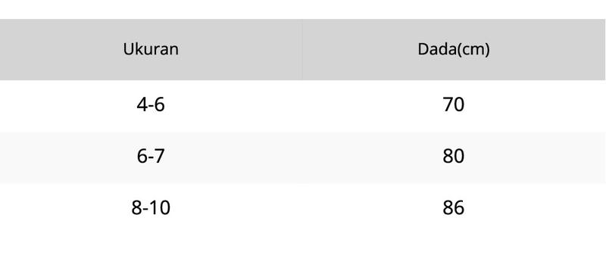Select the last data row with 8-10 and 86

pos(303,209)
